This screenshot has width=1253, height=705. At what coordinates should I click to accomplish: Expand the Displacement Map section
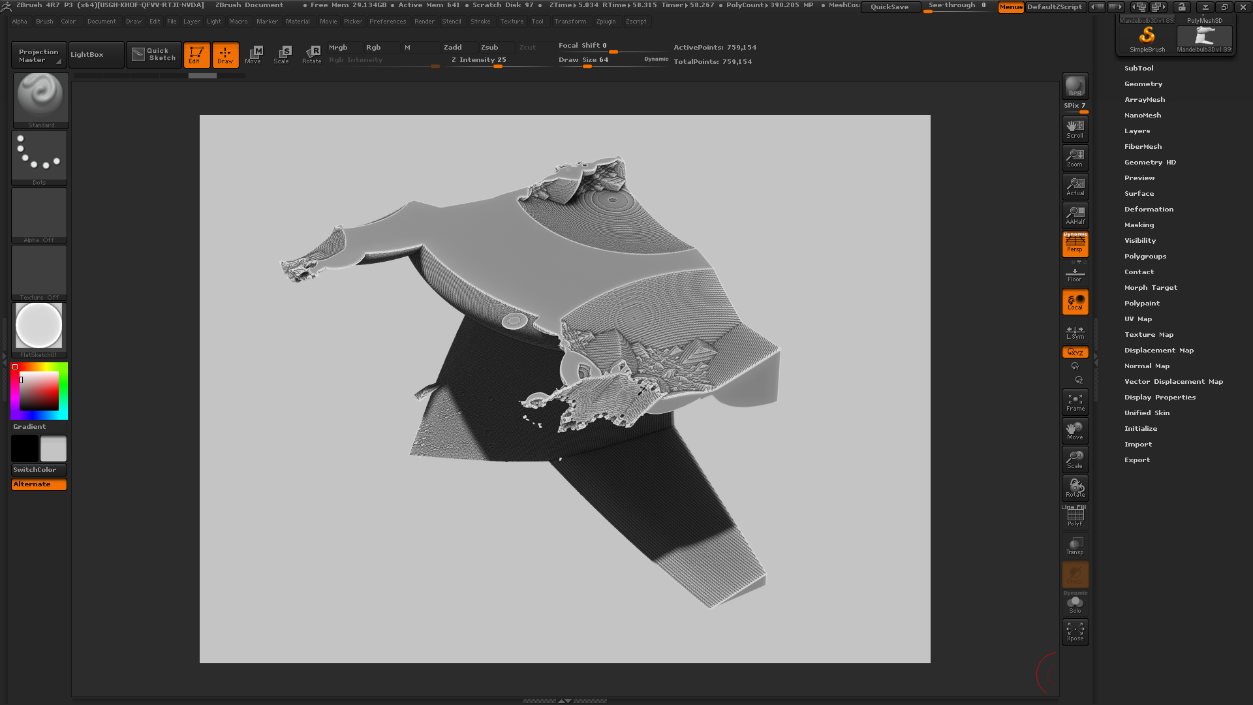[x=1159, y=350]
